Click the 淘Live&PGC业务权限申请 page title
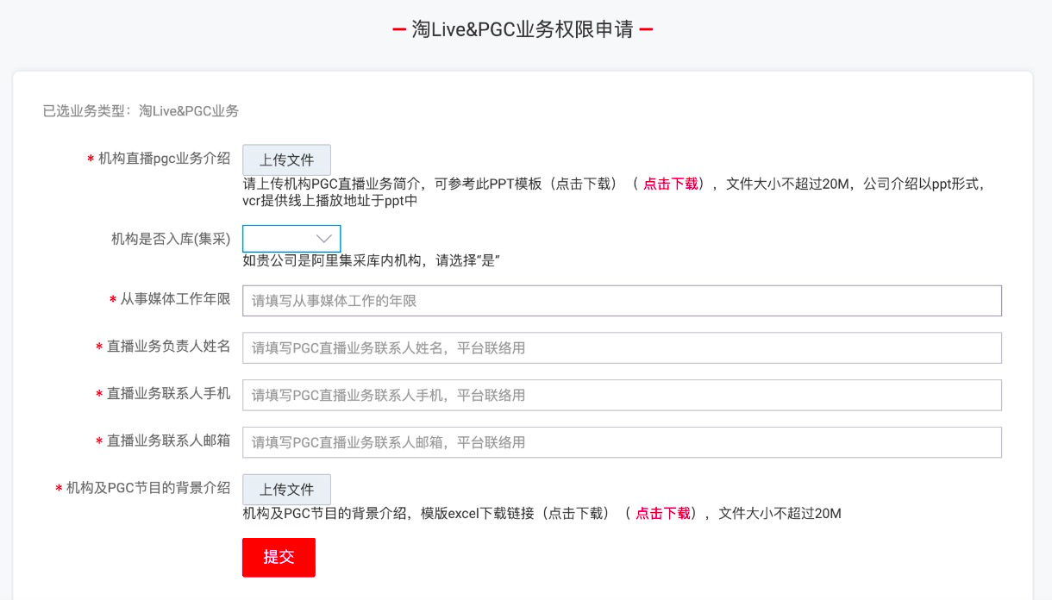Viewport: 1052px width, 600px height. point(523,30)
